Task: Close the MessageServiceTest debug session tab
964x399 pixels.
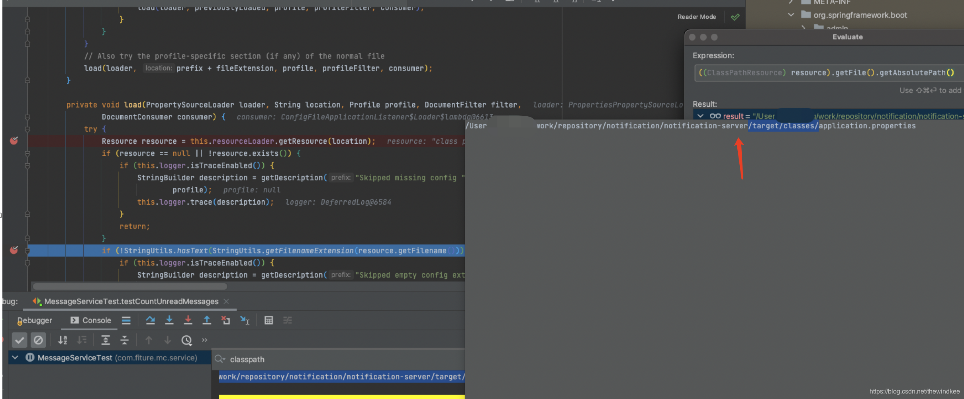Action: click(x=226, y=301)
